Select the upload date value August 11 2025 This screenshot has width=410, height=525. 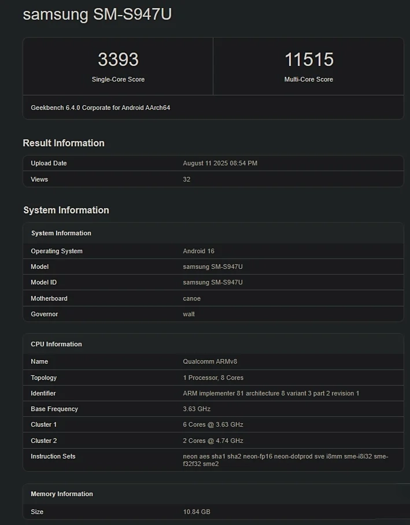[220, 163]
